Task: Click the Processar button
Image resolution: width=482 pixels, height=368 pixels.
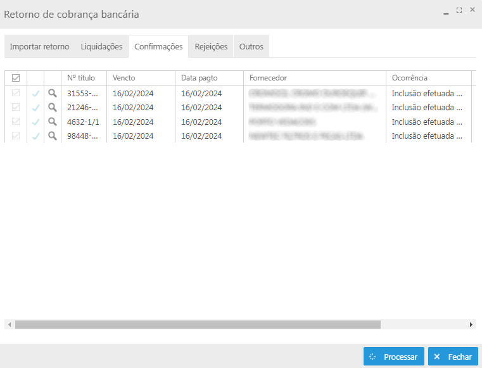Action: point(393,357)
